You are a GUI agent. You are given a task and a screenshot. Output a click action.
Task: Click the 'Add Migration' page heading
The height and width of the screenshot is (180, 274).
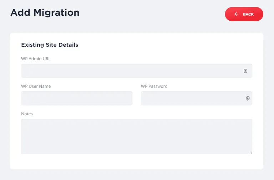point(45,12)
